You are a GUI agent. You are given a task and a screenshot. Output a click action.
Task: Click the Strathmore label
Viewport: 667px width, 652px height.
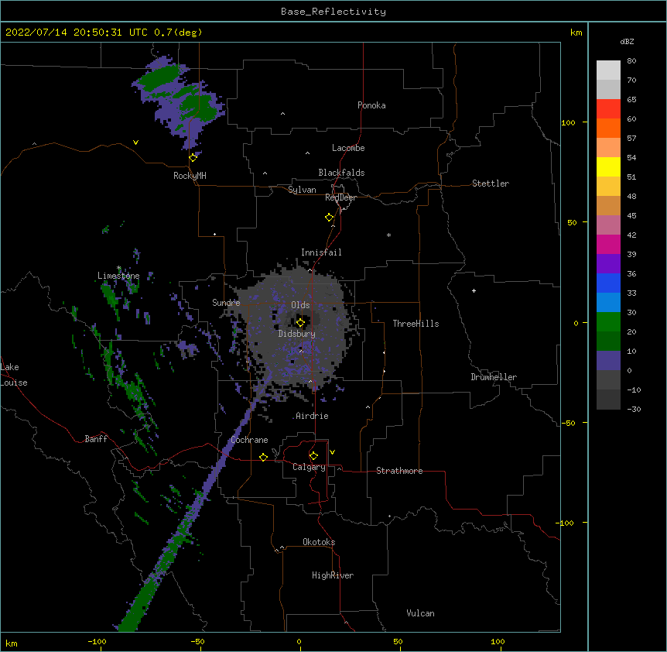click(399, 471)
